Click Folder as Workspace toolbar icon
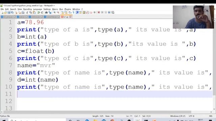The image size is (216, 121). click(91, 12)
